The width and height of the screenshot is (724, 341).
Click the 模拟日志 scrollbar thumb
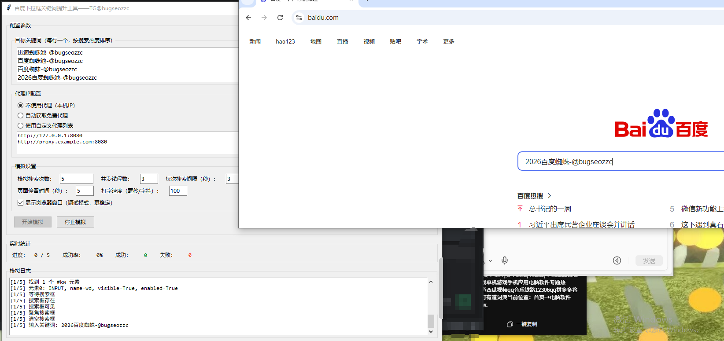431,321
